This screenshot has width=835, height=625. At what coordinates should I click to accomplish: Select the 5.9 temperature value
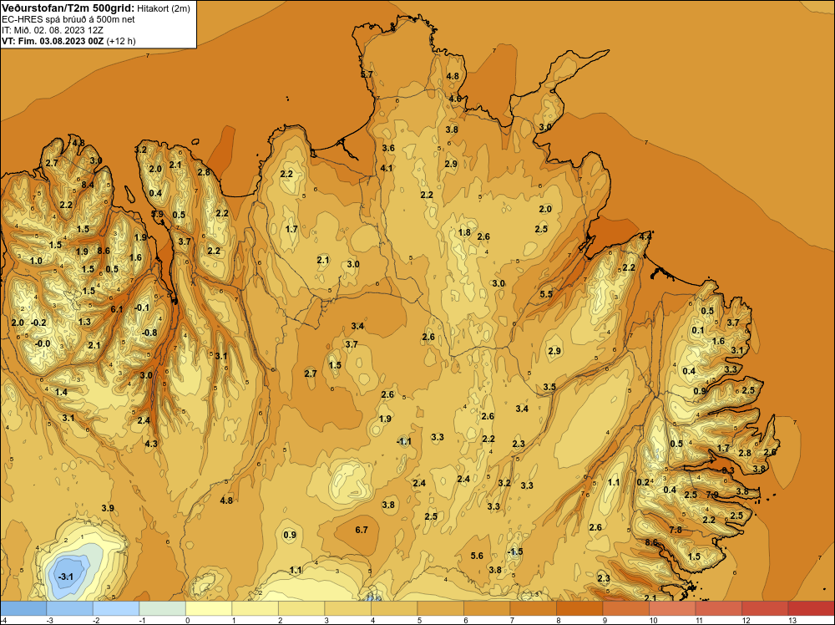(158, 214)
